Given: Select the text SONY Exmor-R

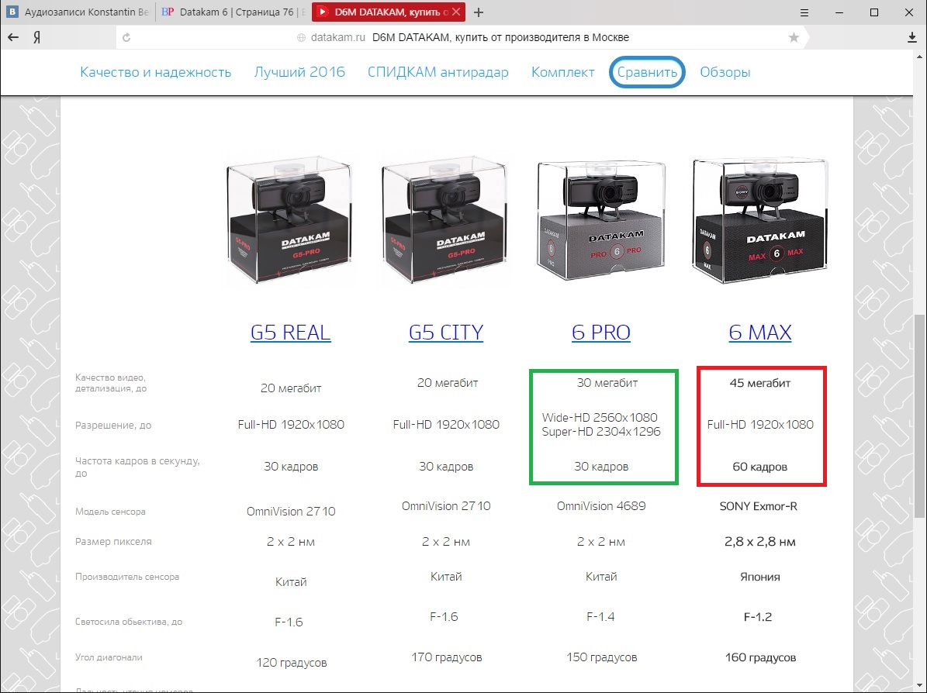Looking at the screenshot, I should click(758, 506).
